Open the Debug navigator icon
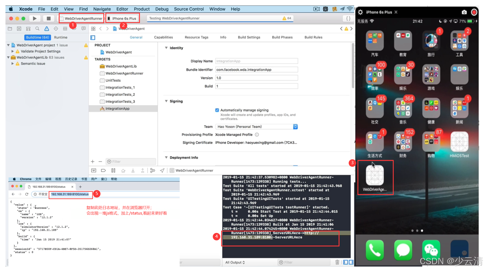The image size is (484, 270). click(65, 29)
